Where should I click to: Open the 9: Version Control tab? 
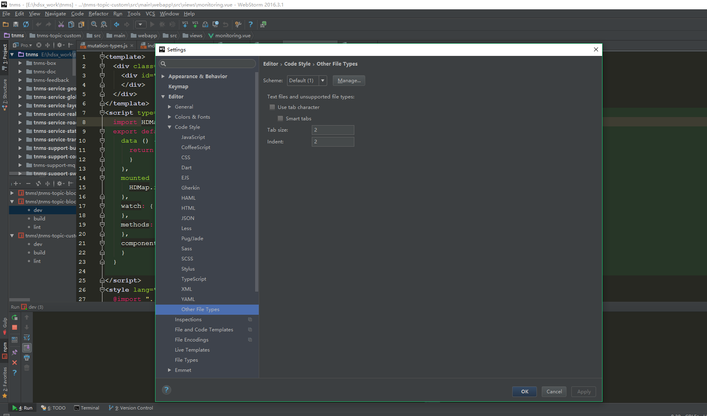click(x=131, y=408)
